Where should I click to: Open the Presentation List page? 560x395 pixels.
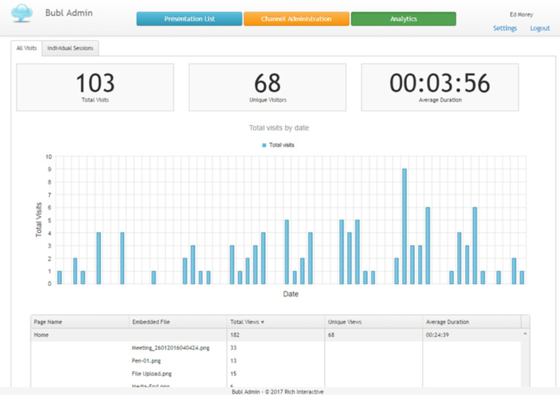tap(189, 19)
